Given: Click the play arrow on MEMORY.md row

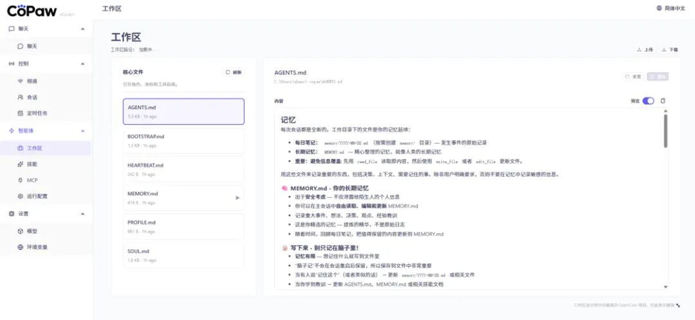Looking at the screenshot, I should (237, 198).
